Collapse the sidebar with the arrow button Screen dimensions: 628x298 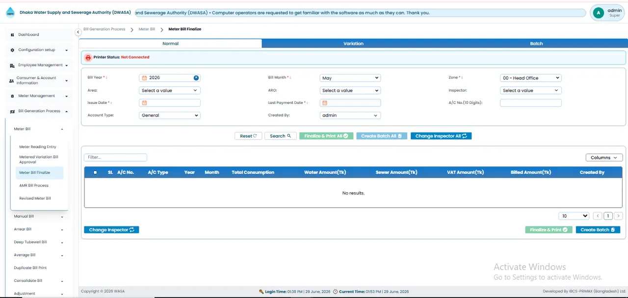pos(78,32)
